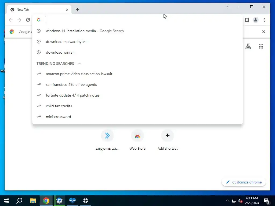Click the Customize Chrome button
Screen dimensions: 275x206
244,182
